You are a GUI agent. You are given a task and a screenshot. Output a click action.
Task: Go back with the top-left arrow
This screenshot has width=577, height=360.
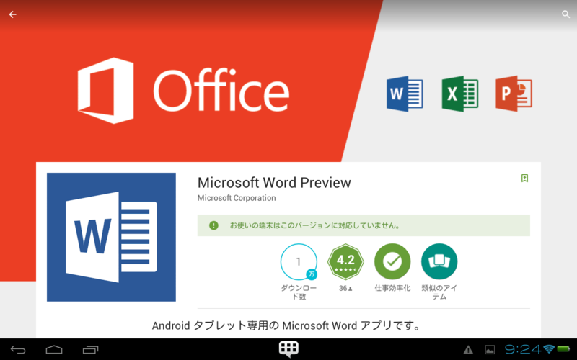(x=13, y=14)
